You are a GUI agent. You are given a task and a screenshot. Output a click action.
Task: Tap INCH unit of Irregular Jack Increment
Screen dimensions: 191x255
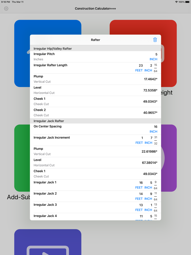click(148, 143)
